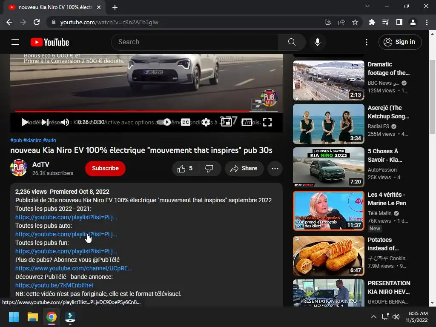This screenshot has width=436, height=327.
Task: Dislike the video thumbs down
Action: 209,168
